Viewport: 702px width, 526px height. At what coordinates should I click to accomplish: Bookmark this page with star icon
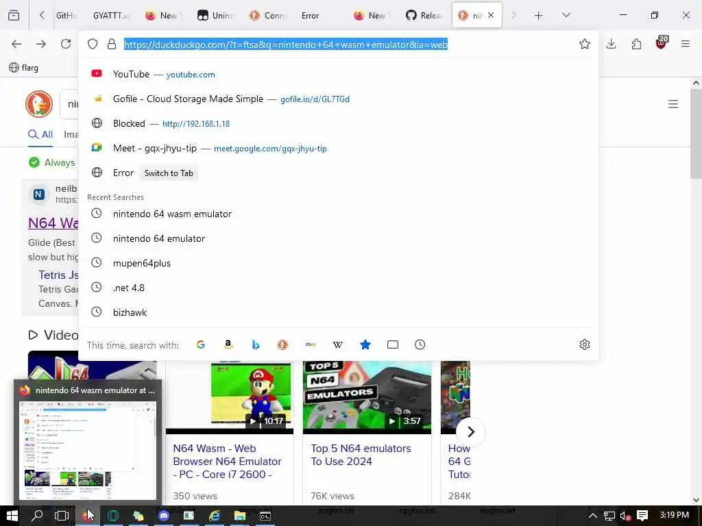pos(584,44)
